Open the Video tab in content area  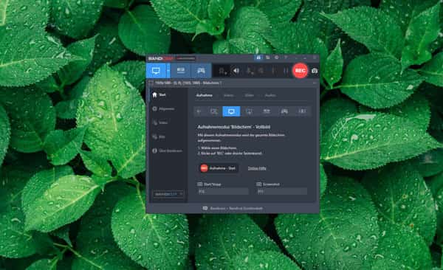[x=229, y=95]
